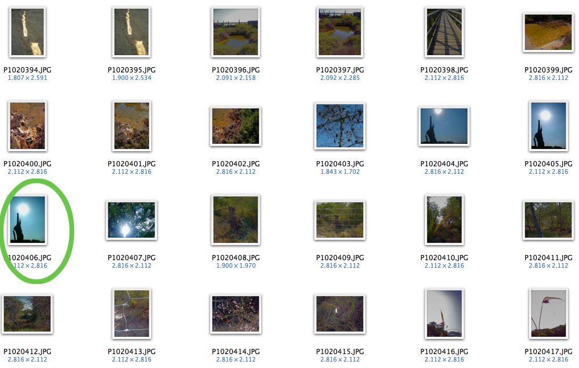The image size is (579, 368).
Task: Select the P1020407.JPG sun through pines photo
Action: (x=131, y=220)
